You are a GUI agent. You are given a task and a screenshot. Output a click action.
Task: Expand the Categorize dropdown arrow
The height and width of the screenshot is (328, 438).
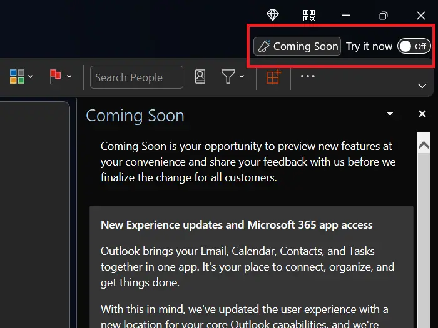click(31, 77)
